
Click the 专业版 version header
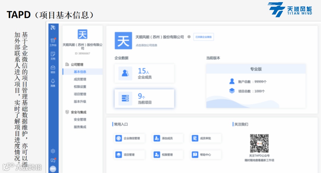point(256,69)
